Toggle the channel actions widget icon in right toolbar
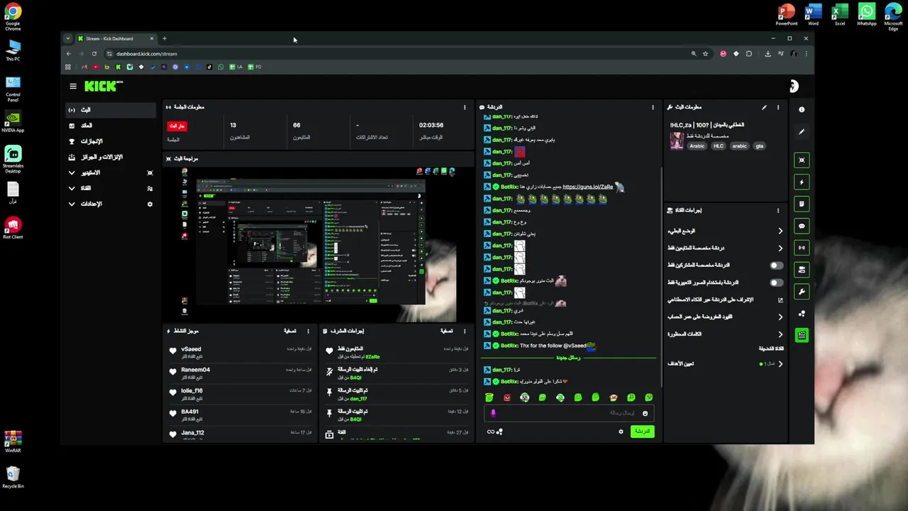908x511 pixels. (x=802, y=270)
